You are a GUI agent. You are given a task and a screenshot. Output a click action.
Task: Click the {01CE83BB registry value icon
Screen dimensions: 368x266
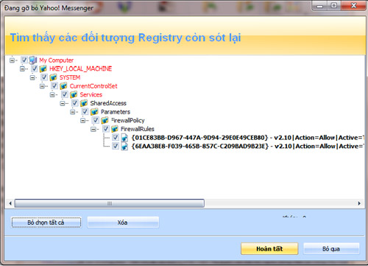[124, 138]
